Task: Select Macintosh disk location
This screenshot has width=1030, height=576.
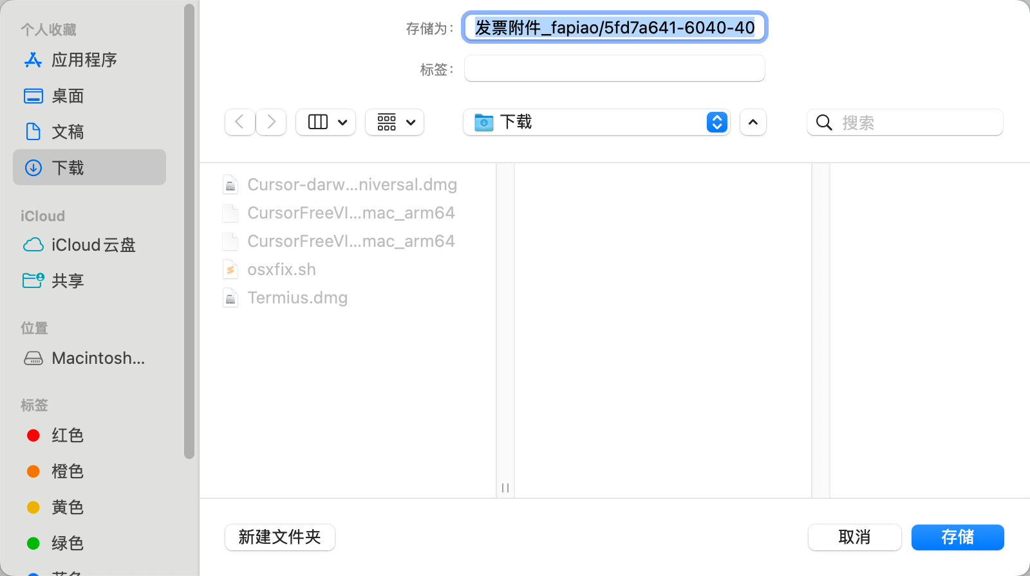Action: pyautogui.click(x=98, y=358)
